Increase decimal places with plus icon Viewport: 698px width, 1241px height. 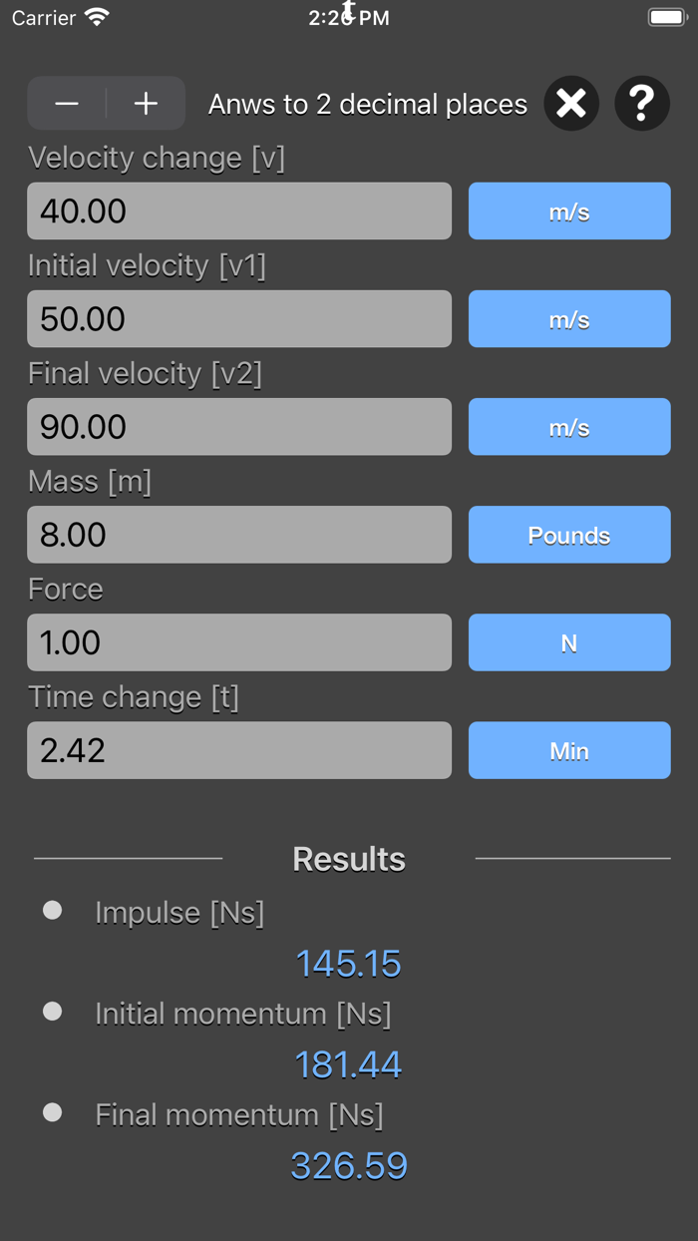coord(146,103)
